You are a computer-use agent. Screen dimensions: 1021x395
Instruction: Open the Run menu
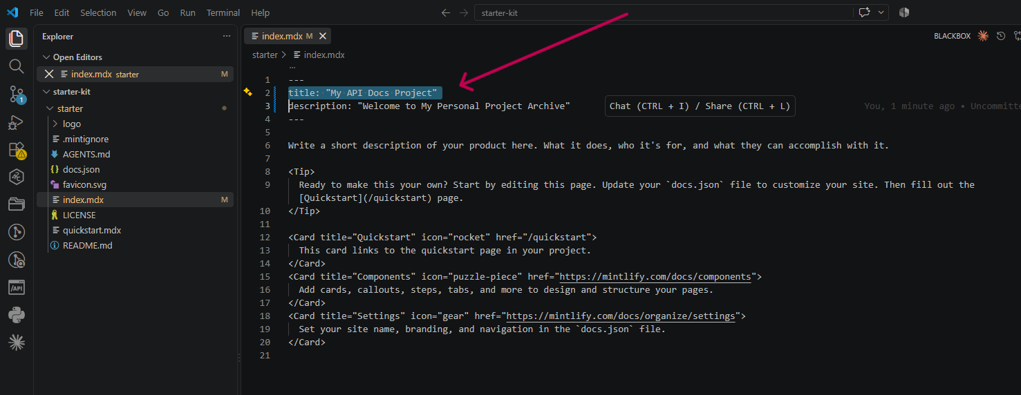(187, 12)
